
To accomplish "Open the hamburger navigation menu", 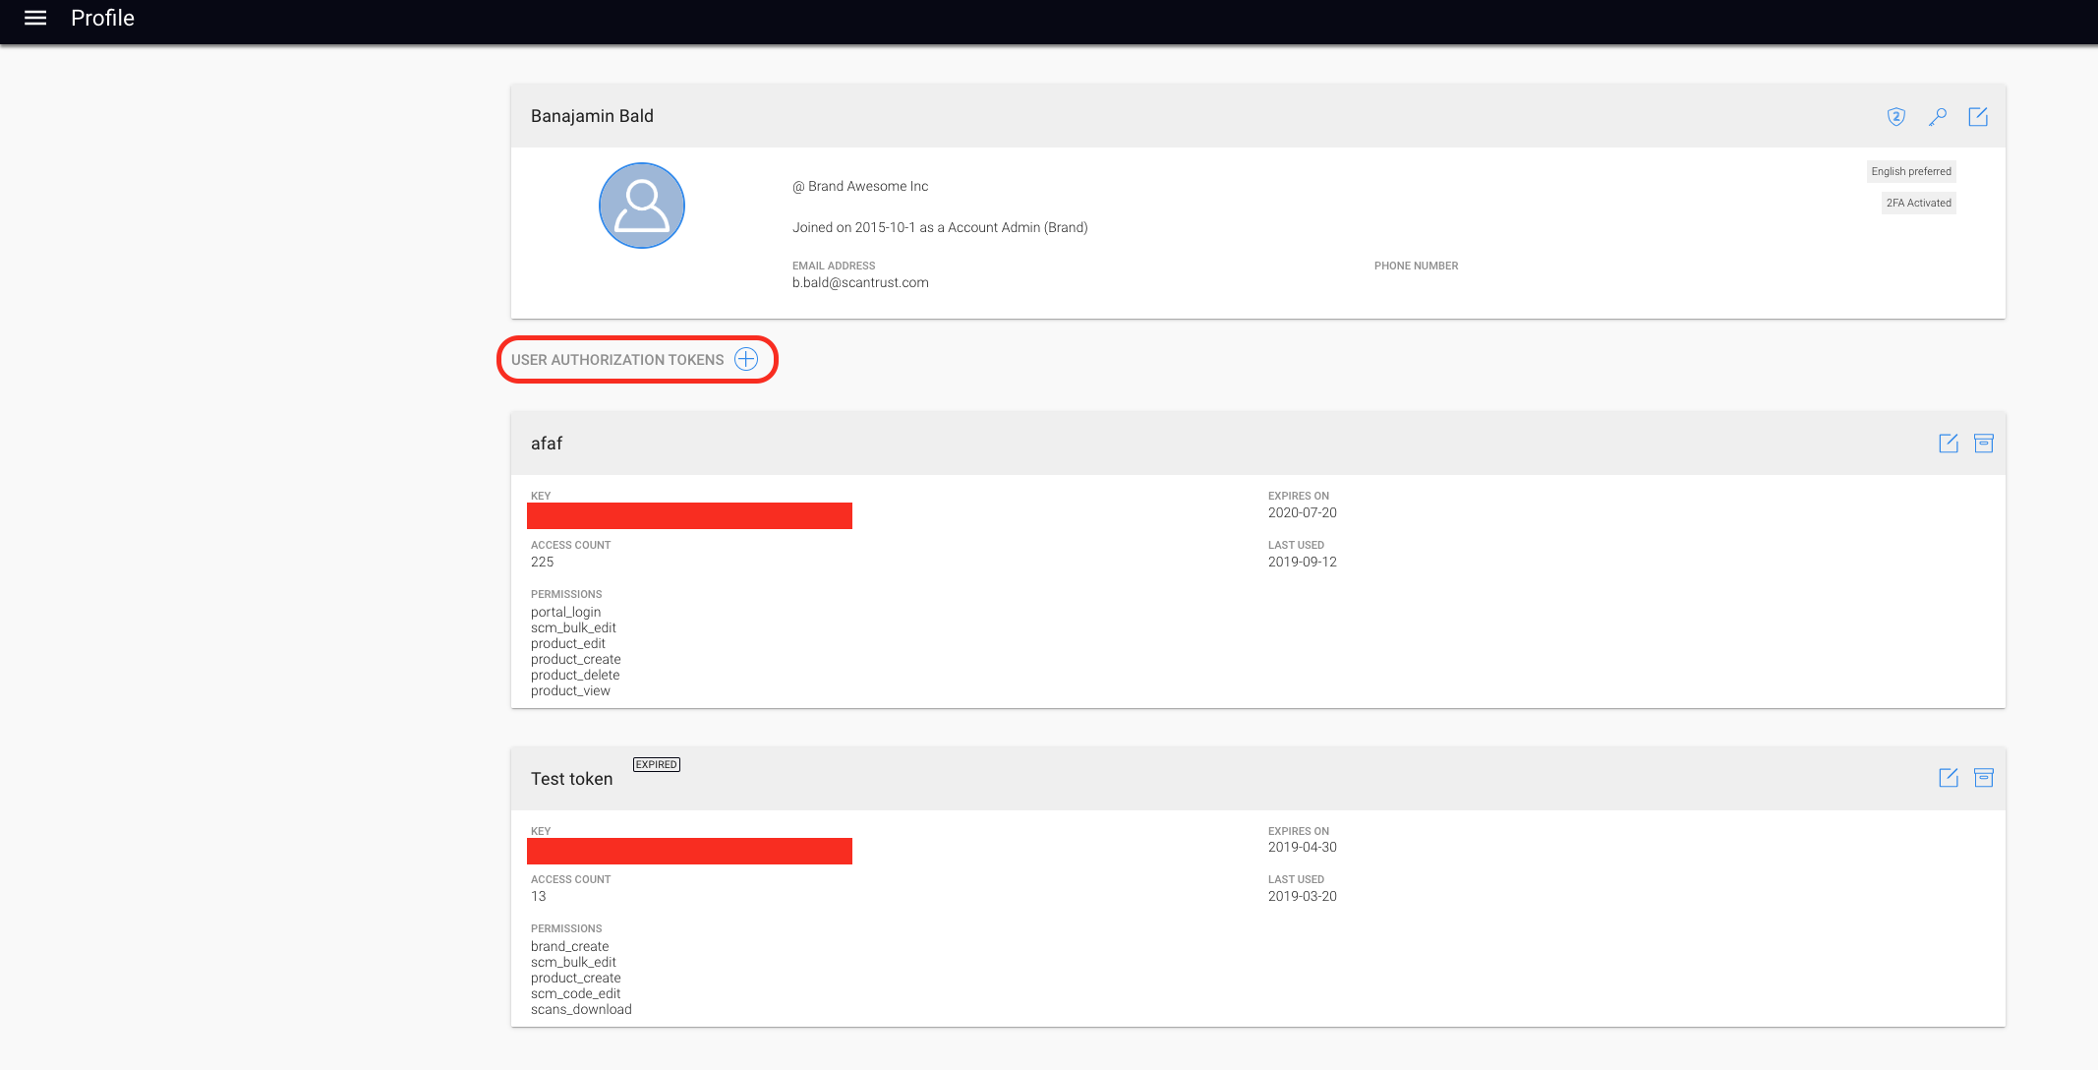I will (35, 18).
